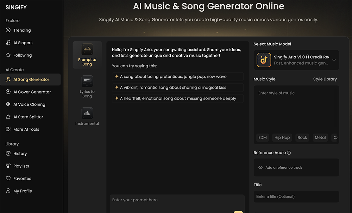352x213 pixels.
Task: Click the Instrumental equalizer icon
Action: pyautogui.click(x=87, y=113)
